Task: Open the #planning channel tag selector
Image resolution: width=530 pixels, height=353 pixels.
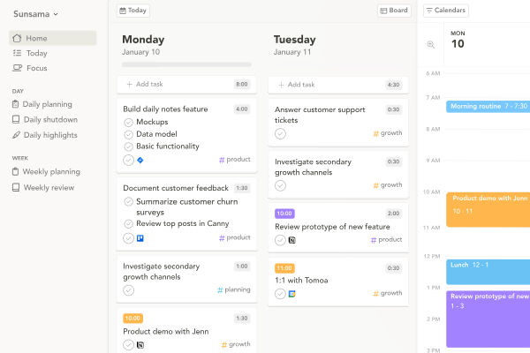Action: (x=234, y=289)
